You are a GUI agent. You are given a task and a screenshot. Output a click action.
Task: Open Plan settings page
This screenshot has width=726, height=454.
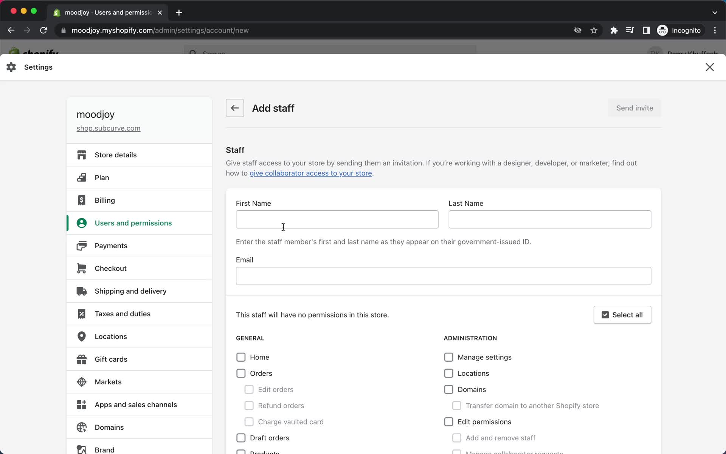coord(139,177)
